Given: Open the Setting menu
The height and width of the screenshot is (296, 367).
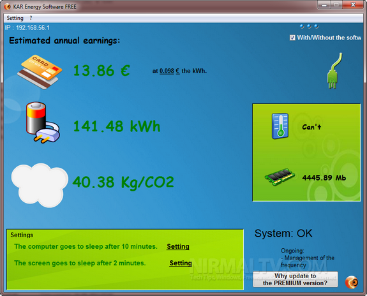Looking at the screenshot, I should 15,18.
